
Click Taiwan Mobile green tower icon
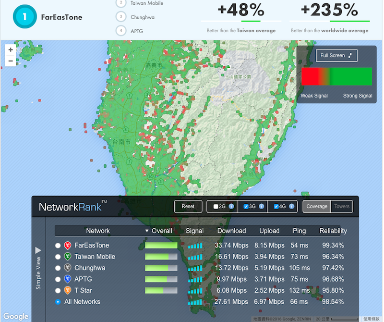tap(68, 257)
